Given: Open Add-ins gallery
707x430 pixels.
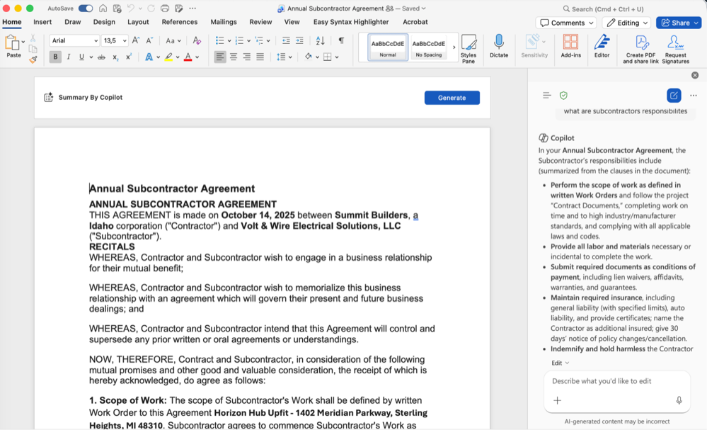Looking at the screenshot, I should click(571, 46).
